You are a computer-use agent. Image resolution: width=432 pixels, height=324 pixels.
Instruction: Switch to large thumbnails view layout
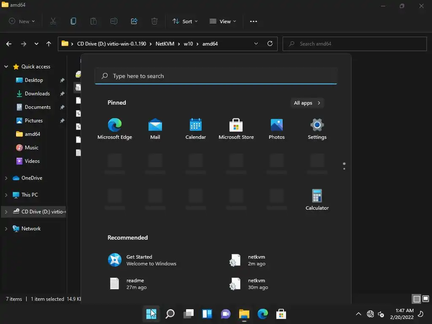(426, 299)
